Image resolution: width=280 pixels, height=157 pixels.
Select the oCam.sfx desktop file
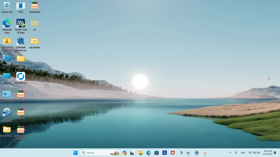pyautogui.click(x=21, y=114)
